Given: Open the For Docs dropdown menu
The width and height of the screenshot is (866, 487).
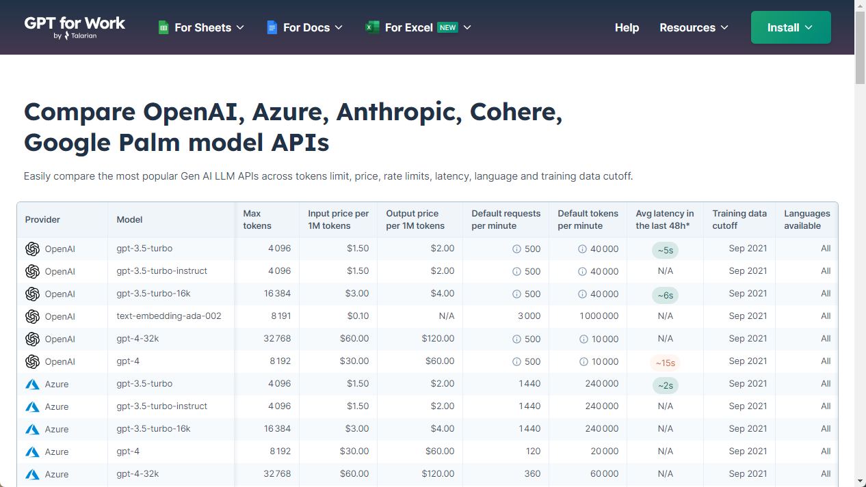Looking at the screenshot, I should [304, 27].
